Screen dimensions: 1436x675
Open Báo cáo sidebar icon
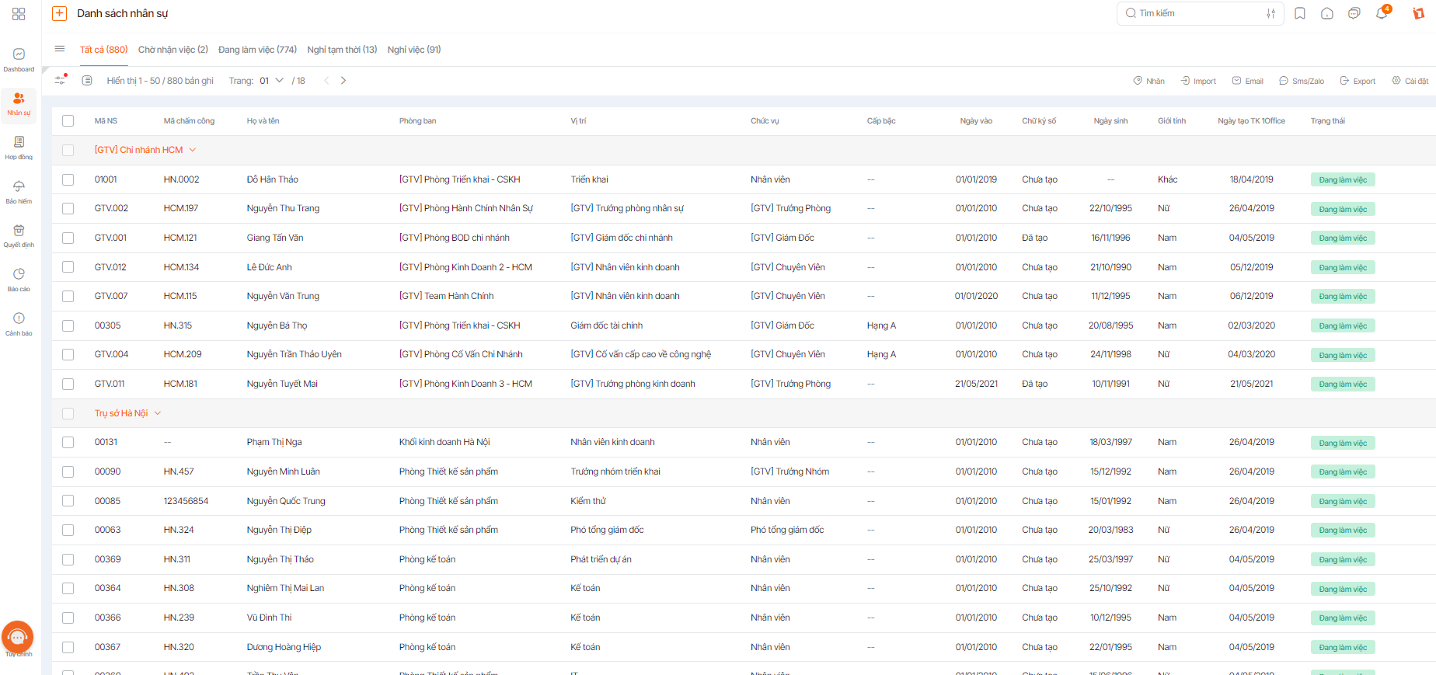point(19,279)
